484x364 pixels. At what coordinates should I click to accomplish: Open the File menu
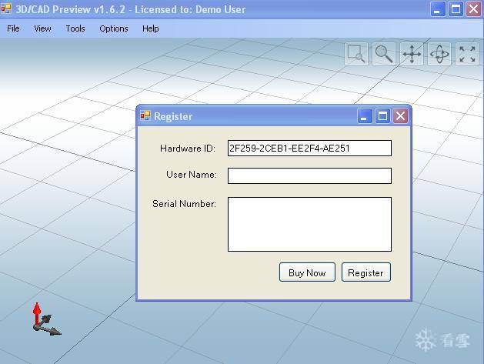point(13,28)
